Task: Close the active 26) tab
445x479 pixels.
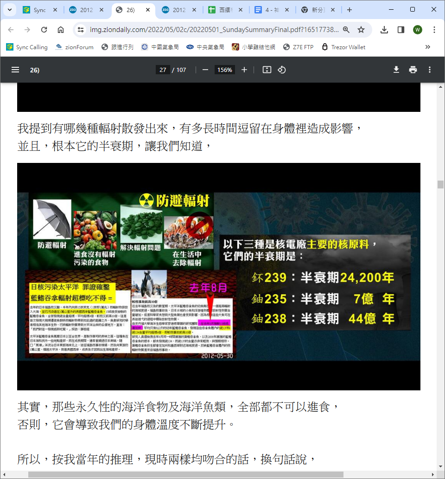Action: (x=148, y=10)
